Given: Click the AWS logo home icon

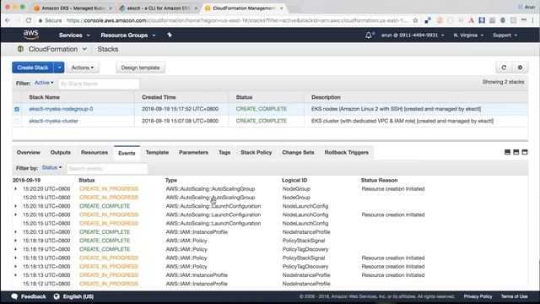Looking at the screenshot, I should click(x=30, y=35).
